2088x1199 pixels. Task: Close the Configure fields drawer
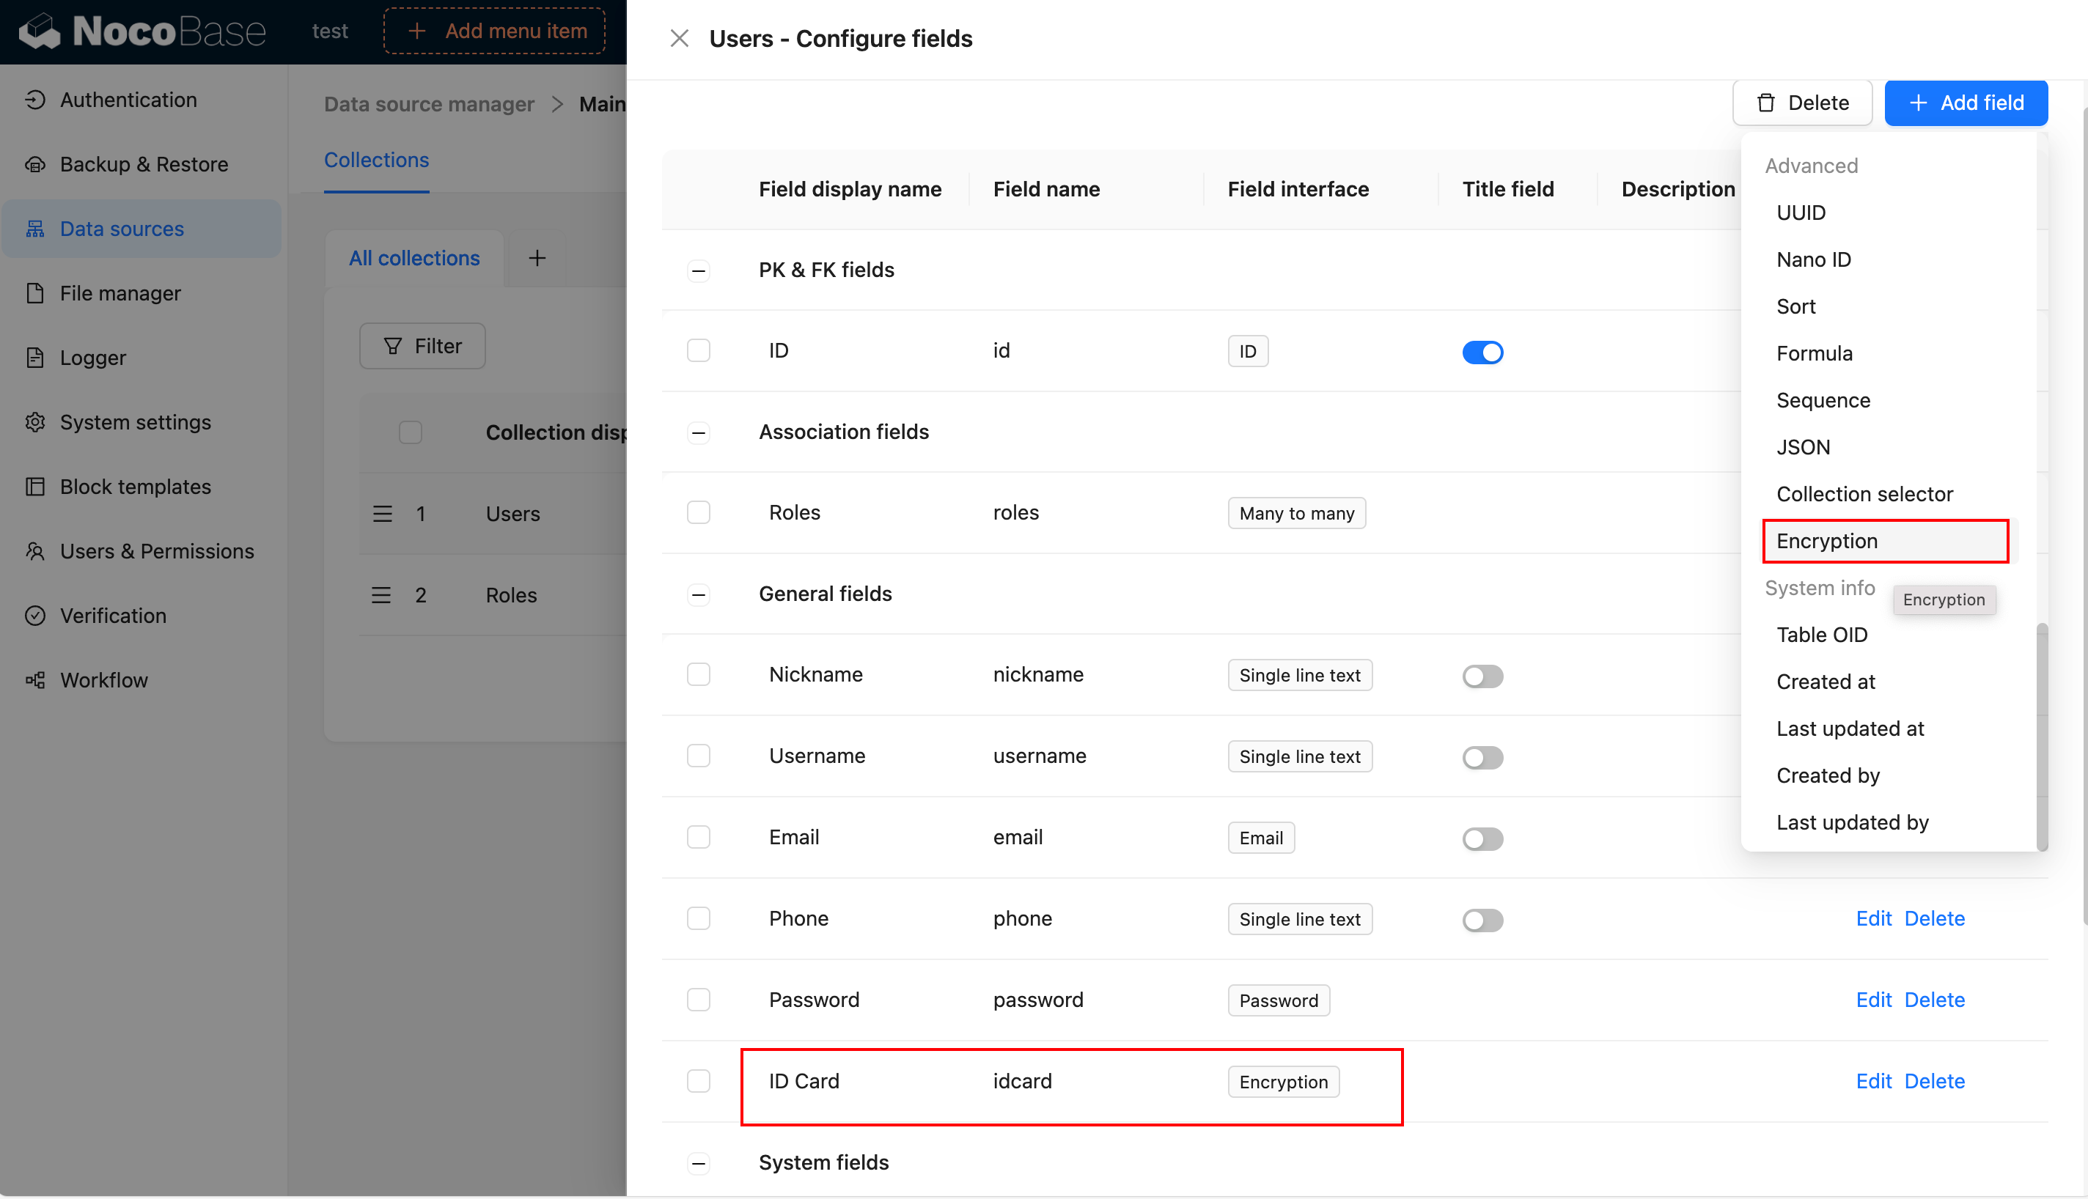(x=679, y=39)
